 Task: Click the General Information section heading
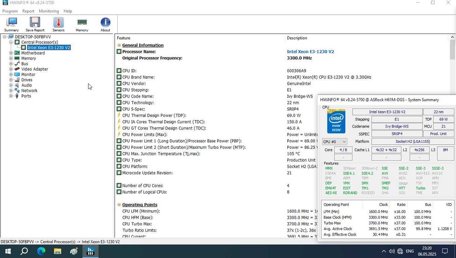[x=143, y=45]
